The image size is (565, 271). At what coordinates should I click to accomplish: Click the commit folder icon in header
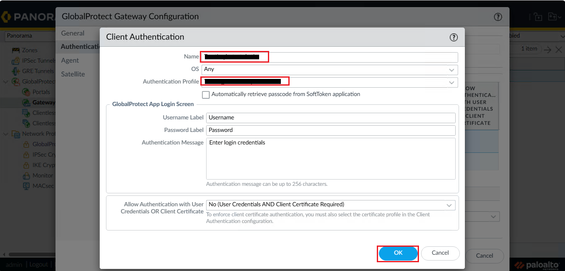point(552,17)
